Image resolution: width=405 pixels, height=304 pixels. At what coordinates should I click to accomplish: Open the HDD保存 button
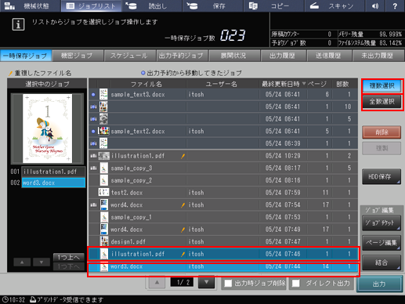point(381,177)
